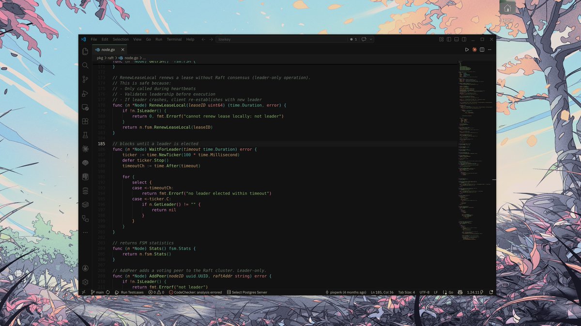Select encoding UTF-8 in status bar
The width and height of the screenshot is (581, 326).
[425, 293]
